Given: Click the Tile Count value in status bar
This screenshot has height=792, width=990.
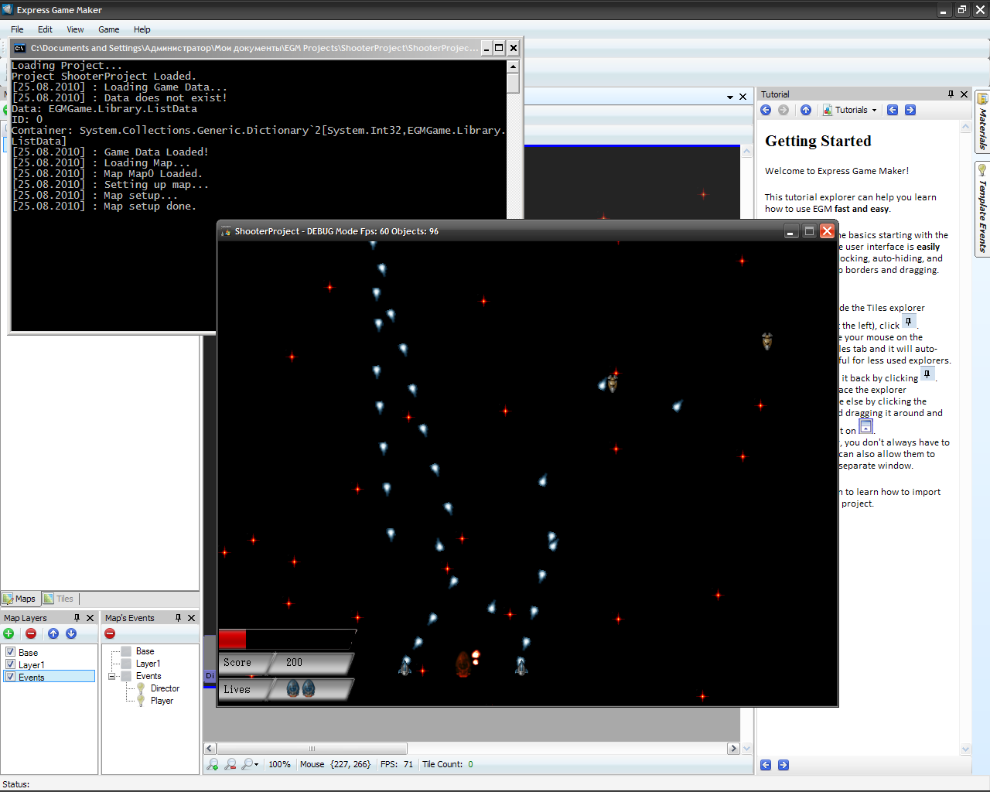Looking at the screenshot, I should pos(470,764).
